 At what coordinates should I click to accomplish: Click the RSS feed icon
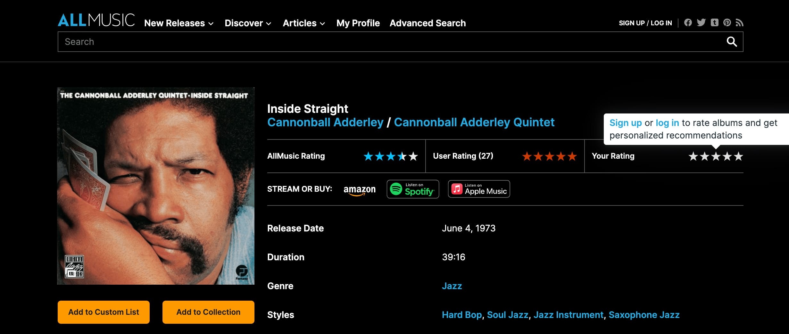[740, 22]
